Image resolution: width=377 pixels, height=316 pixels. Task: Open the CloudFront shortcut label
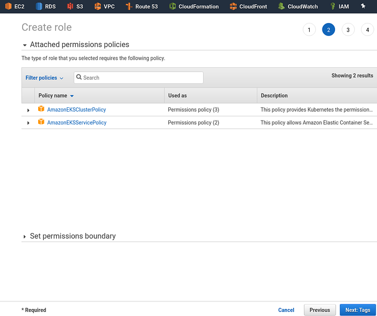(253, 7)
